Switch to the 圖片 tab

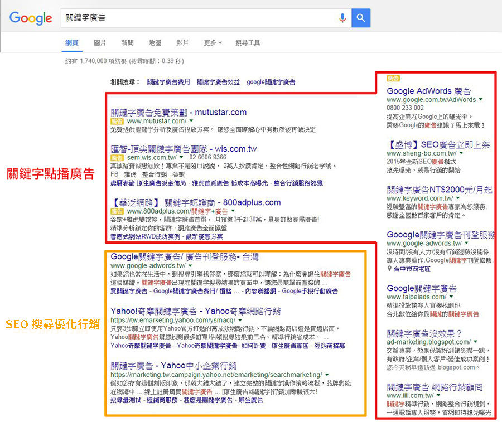point(100,43)
